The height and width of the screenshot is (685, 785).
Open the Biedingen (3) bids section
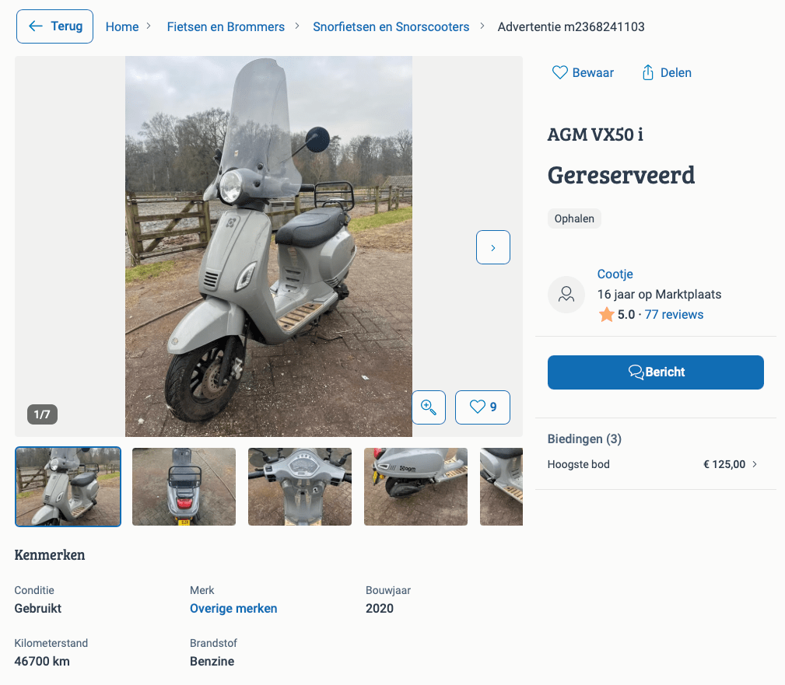point(584,439)
